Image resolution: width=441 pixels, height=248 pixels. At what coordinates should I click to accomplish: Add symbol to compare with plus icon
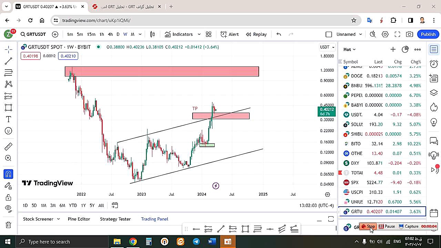[x=55, y=34]
